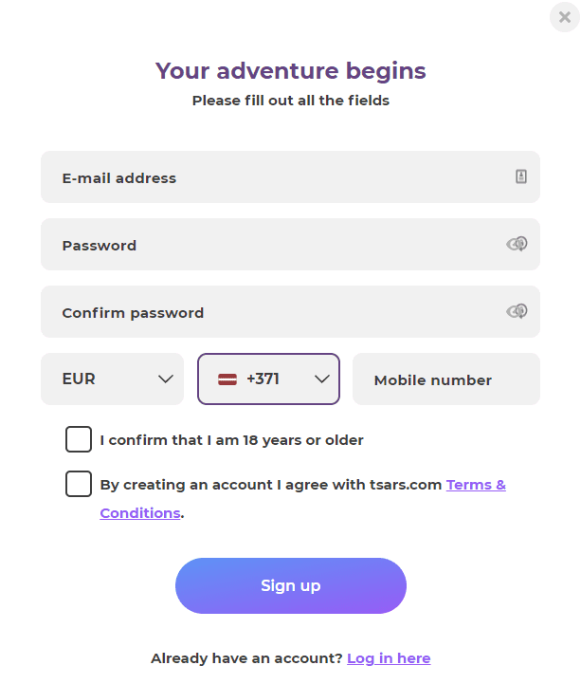Click the Conditions link text
This screenshot has width=581, height=684.
(x=140, y=513)
